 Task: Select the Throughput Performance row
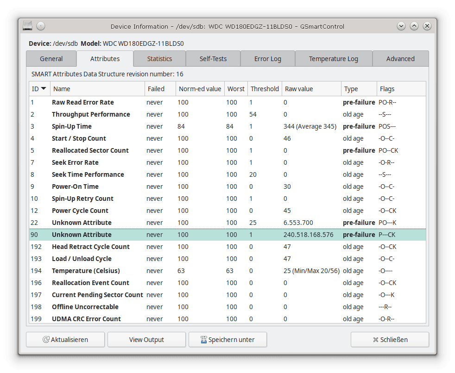point(227,114)
